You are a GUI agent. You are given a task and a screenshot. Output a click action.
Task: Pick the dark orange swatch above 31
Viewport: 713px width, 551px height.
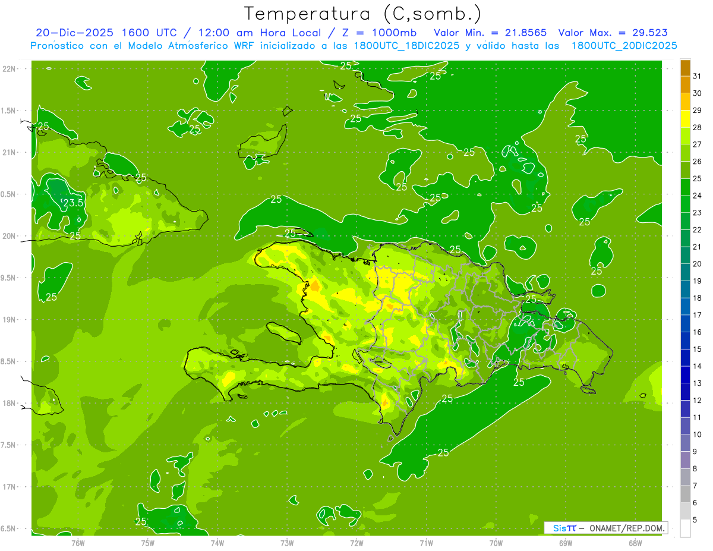685,68
